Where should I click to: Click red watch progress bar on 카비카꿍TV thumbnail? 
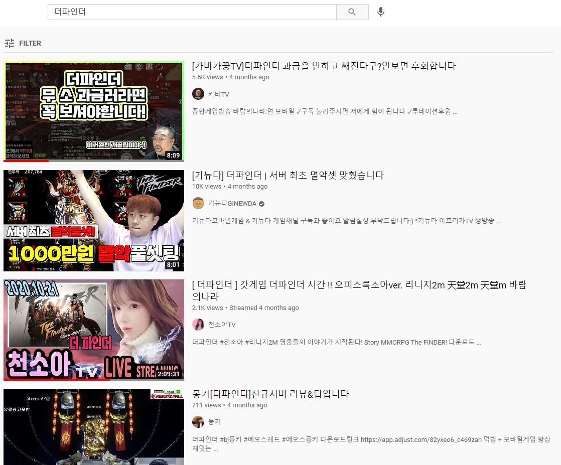pos(26,161)
